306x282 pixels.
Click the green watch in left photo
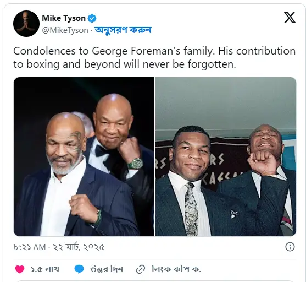135,164
